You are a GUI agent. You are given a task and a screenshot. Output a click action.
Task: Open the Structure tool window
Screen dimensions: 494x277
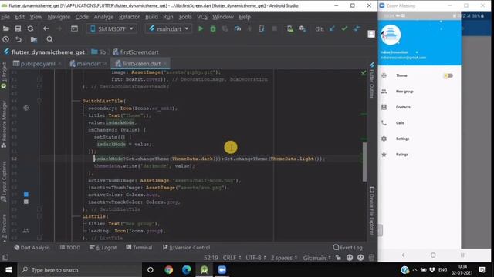pos(4,229)
